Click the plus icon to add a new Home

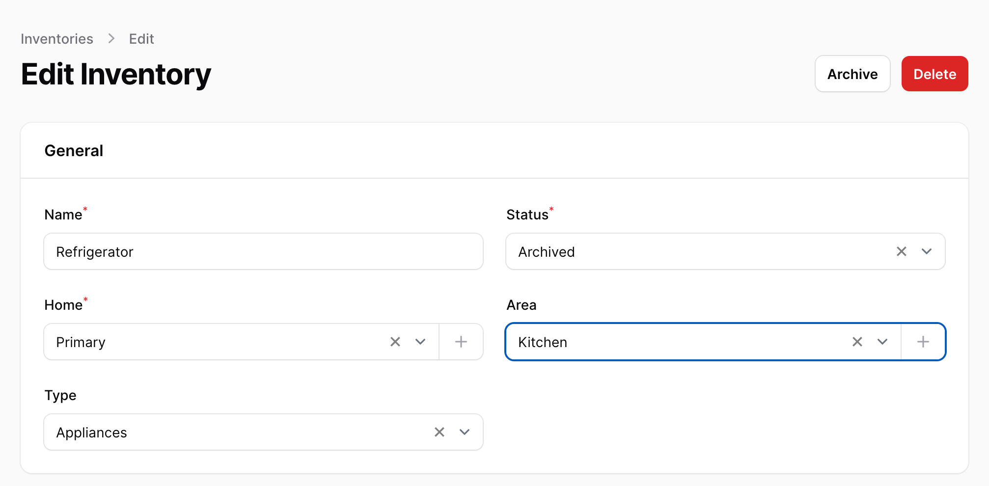[x=461, y=342]
